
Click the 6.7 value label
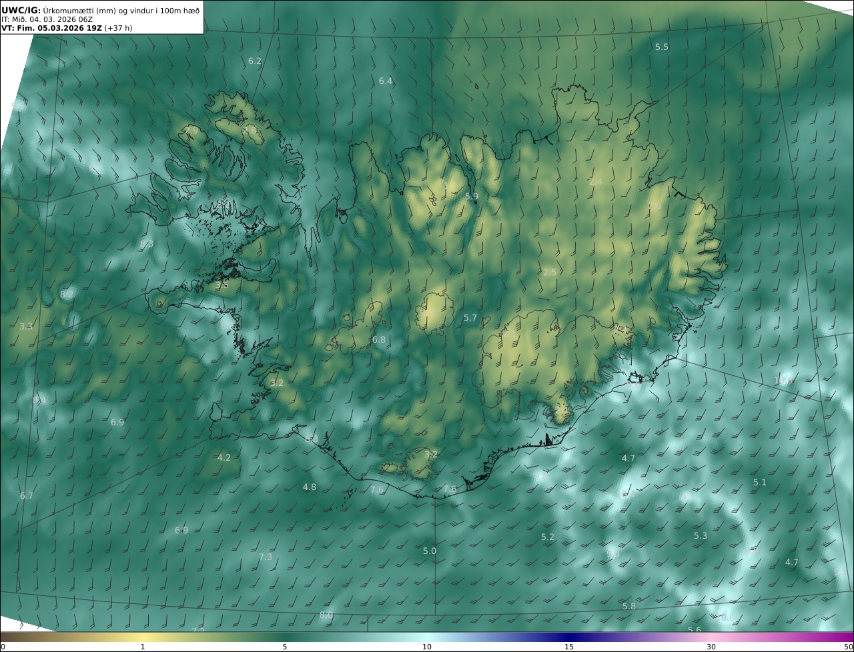coord(27,495)
